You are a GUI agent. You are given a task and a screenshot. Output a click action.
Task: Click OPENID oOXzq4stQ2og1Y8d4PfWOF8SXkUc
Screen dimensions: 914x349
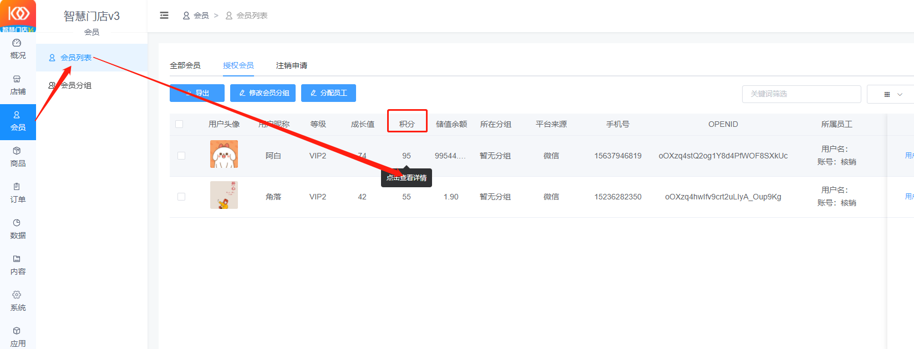[x=723, y=156]
